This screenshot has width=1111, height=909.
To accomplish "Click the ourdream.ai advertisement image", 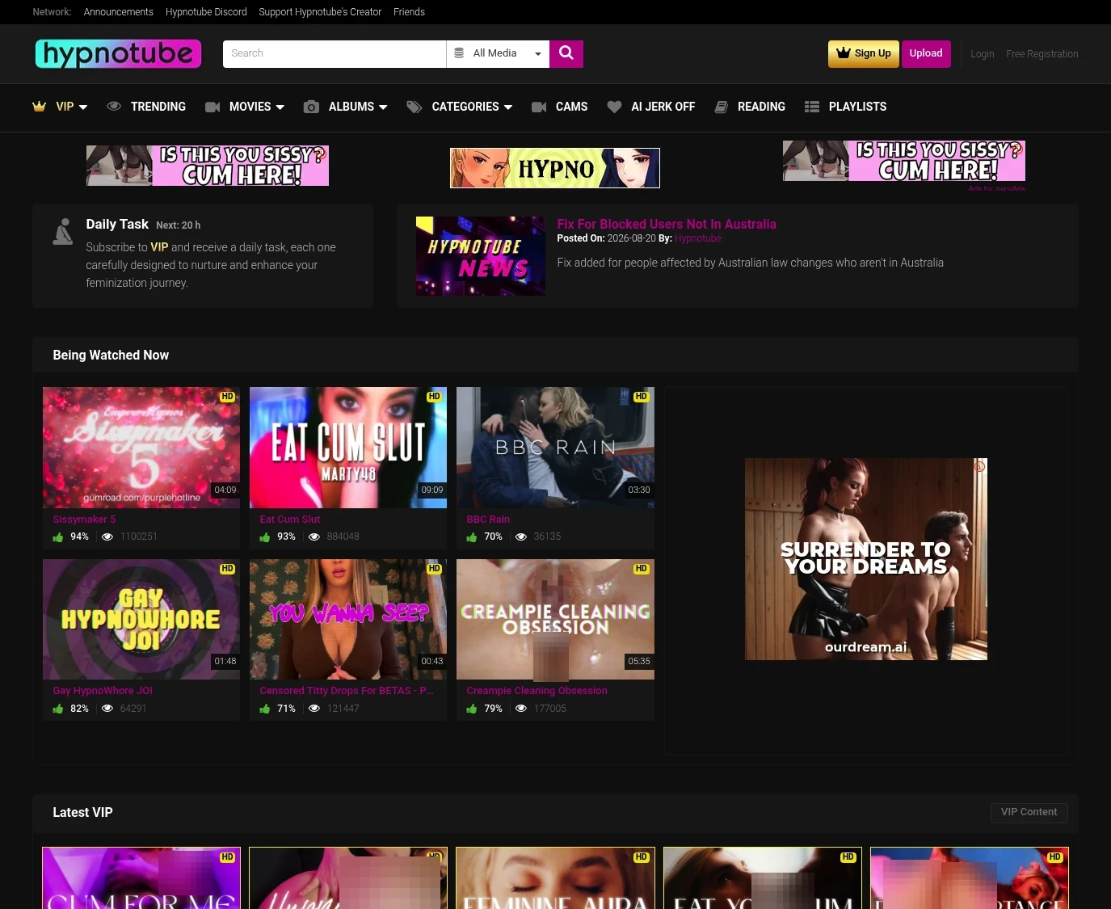I will [866, 559].
